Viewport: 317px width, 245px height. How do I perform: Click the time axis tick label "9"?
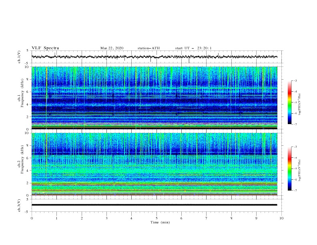point(256,218)
